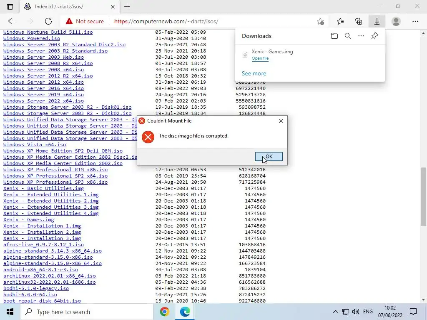Download Windows_Server_2003_Web.iso
427x320 pixels.
coord(43,57)
